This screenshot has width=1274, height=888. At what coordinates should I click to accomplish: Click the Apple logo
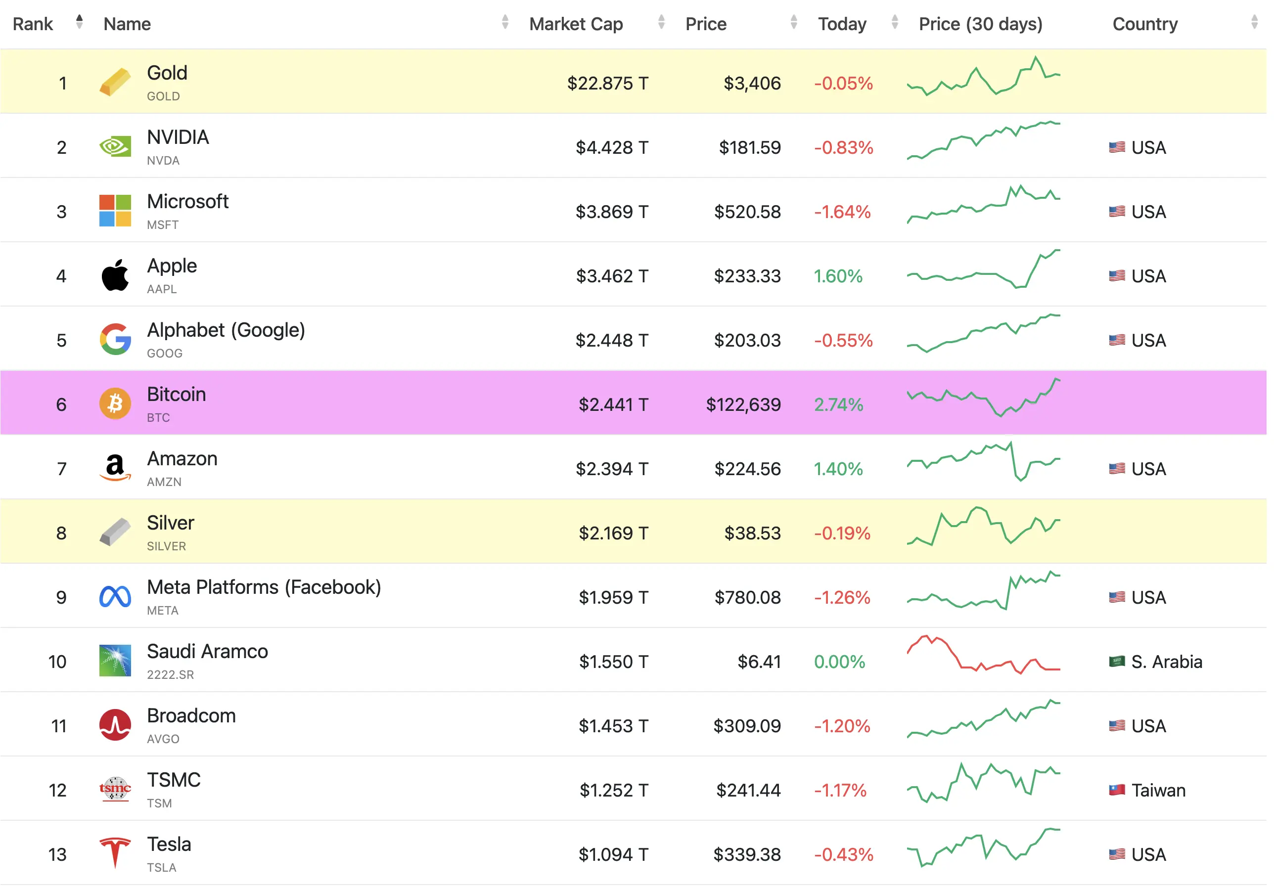pyautogui.click(x=115, y=274)
